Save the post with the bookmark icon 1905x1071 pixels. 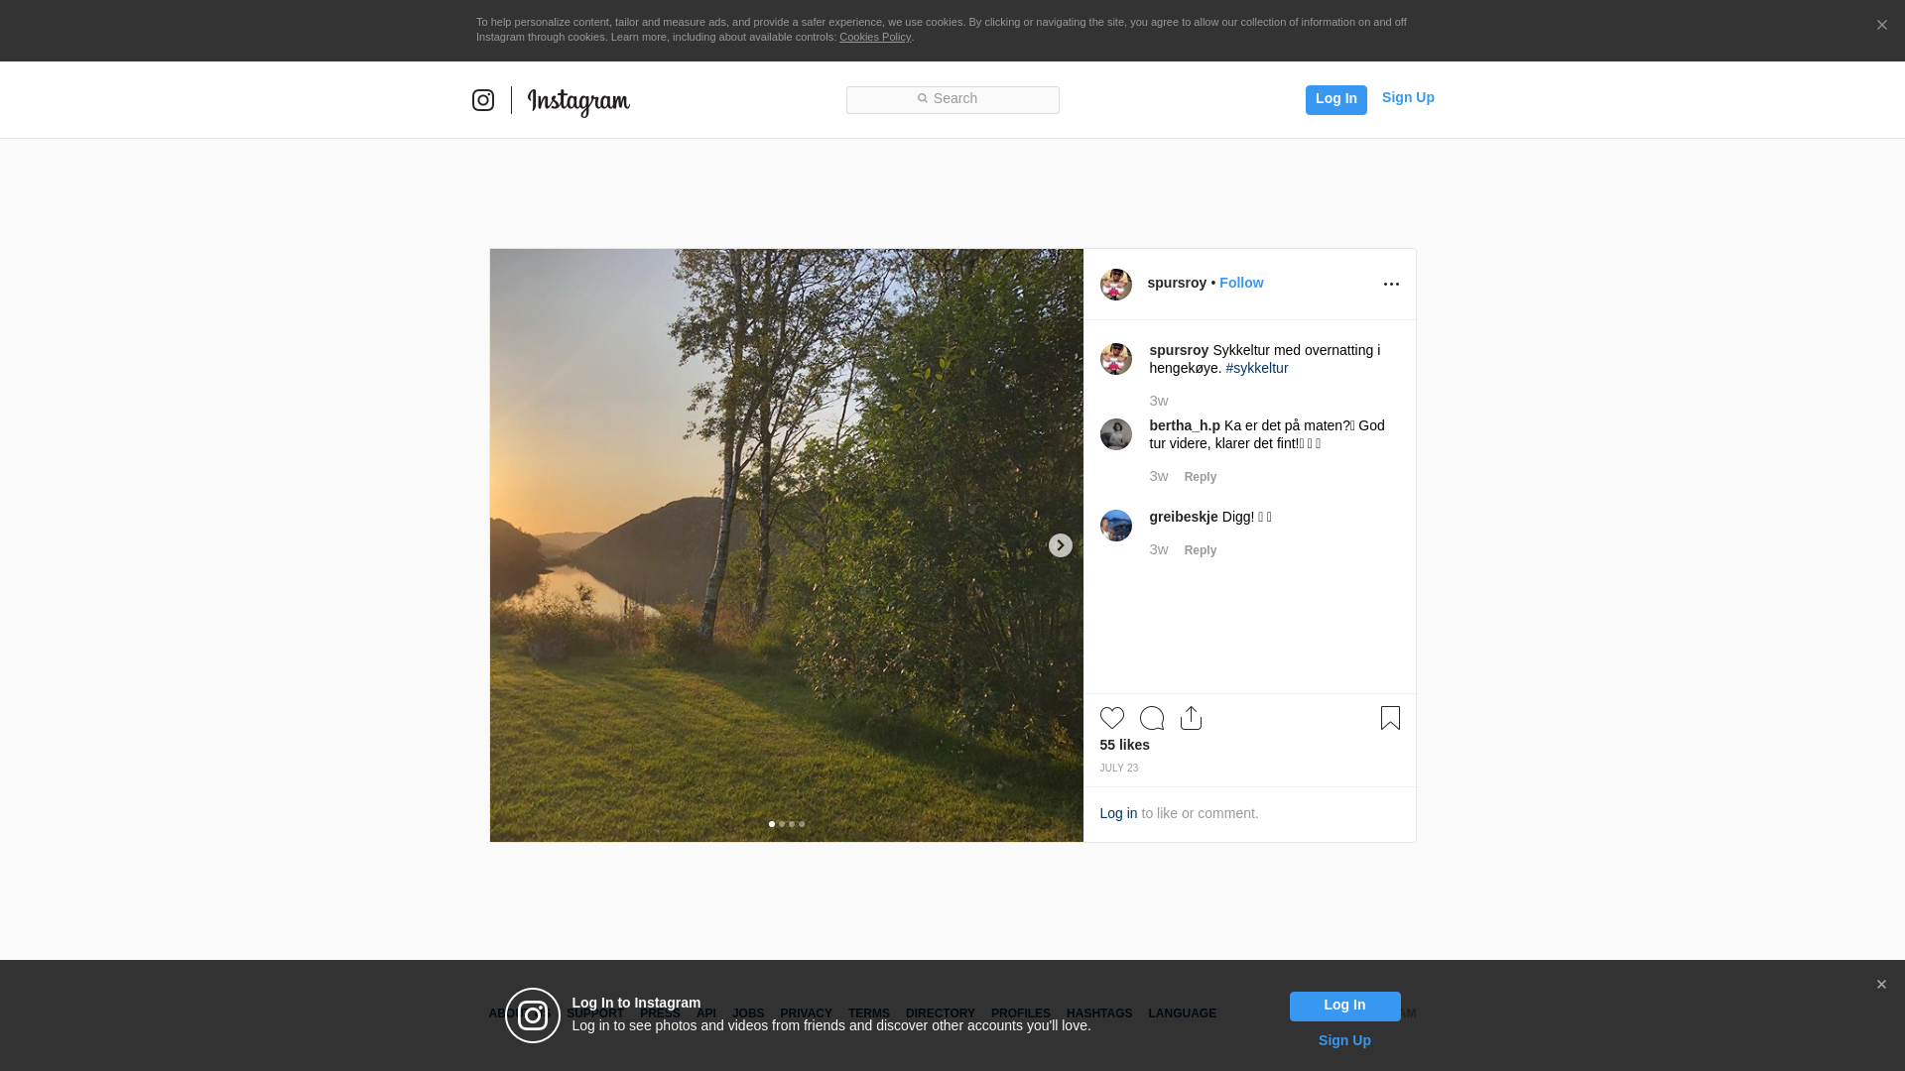coord(1390,718)
